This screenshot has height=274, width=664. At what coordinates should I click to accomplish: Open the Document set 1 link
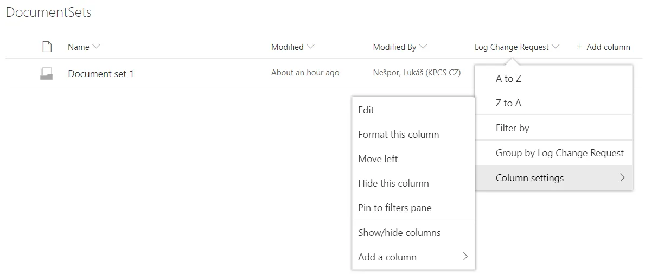point(100,74)
